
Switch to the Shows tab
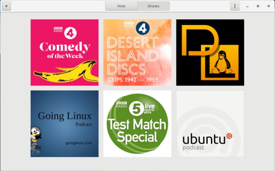(x=154, y=6)
